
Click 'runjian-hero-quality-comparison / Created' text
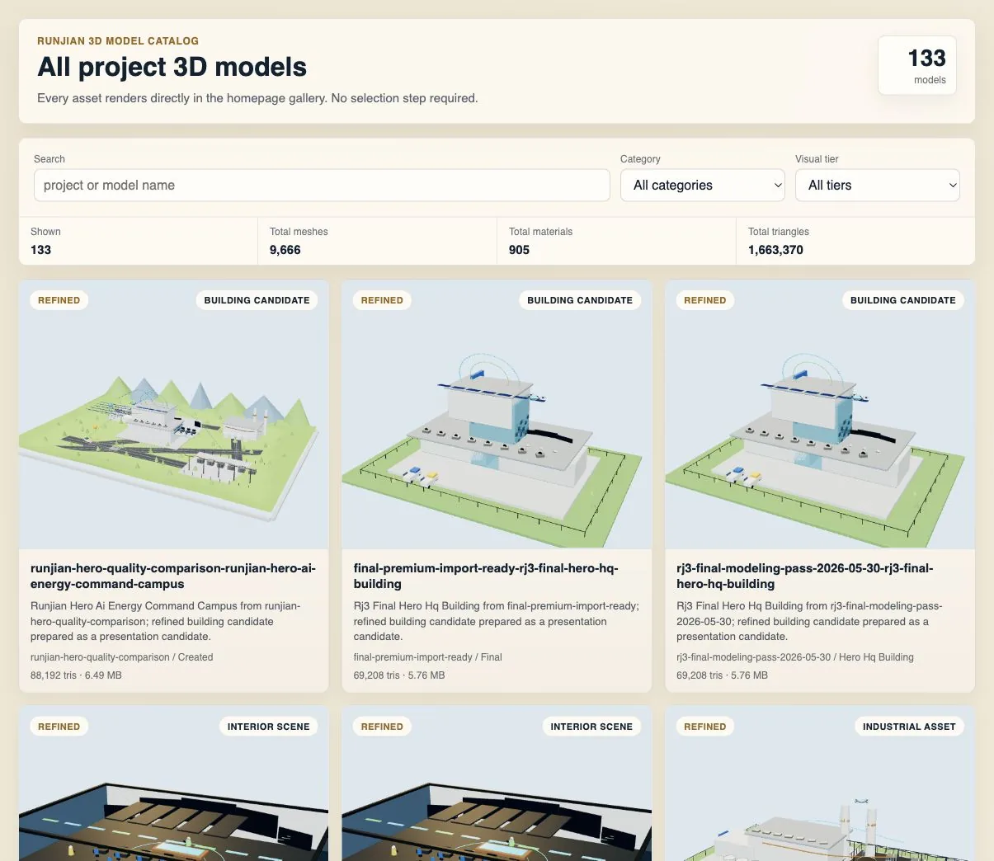tap(122, 657)
